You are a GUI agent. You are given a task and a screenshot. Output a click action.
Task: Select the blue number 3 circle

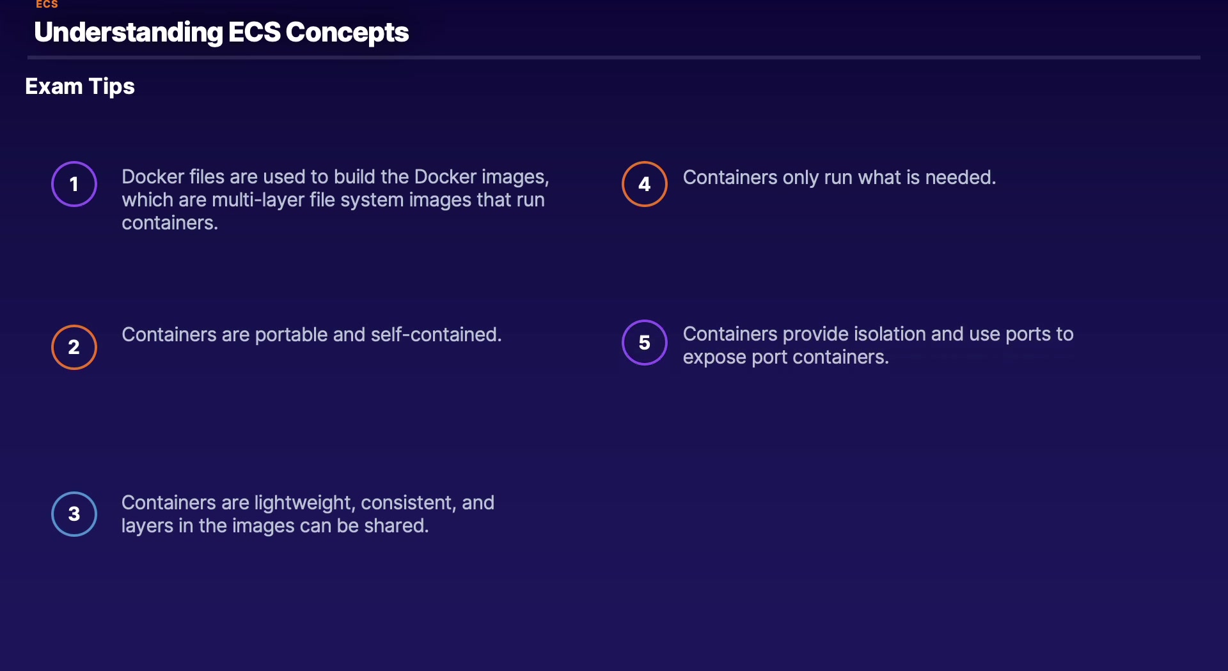tap(74, 514)
